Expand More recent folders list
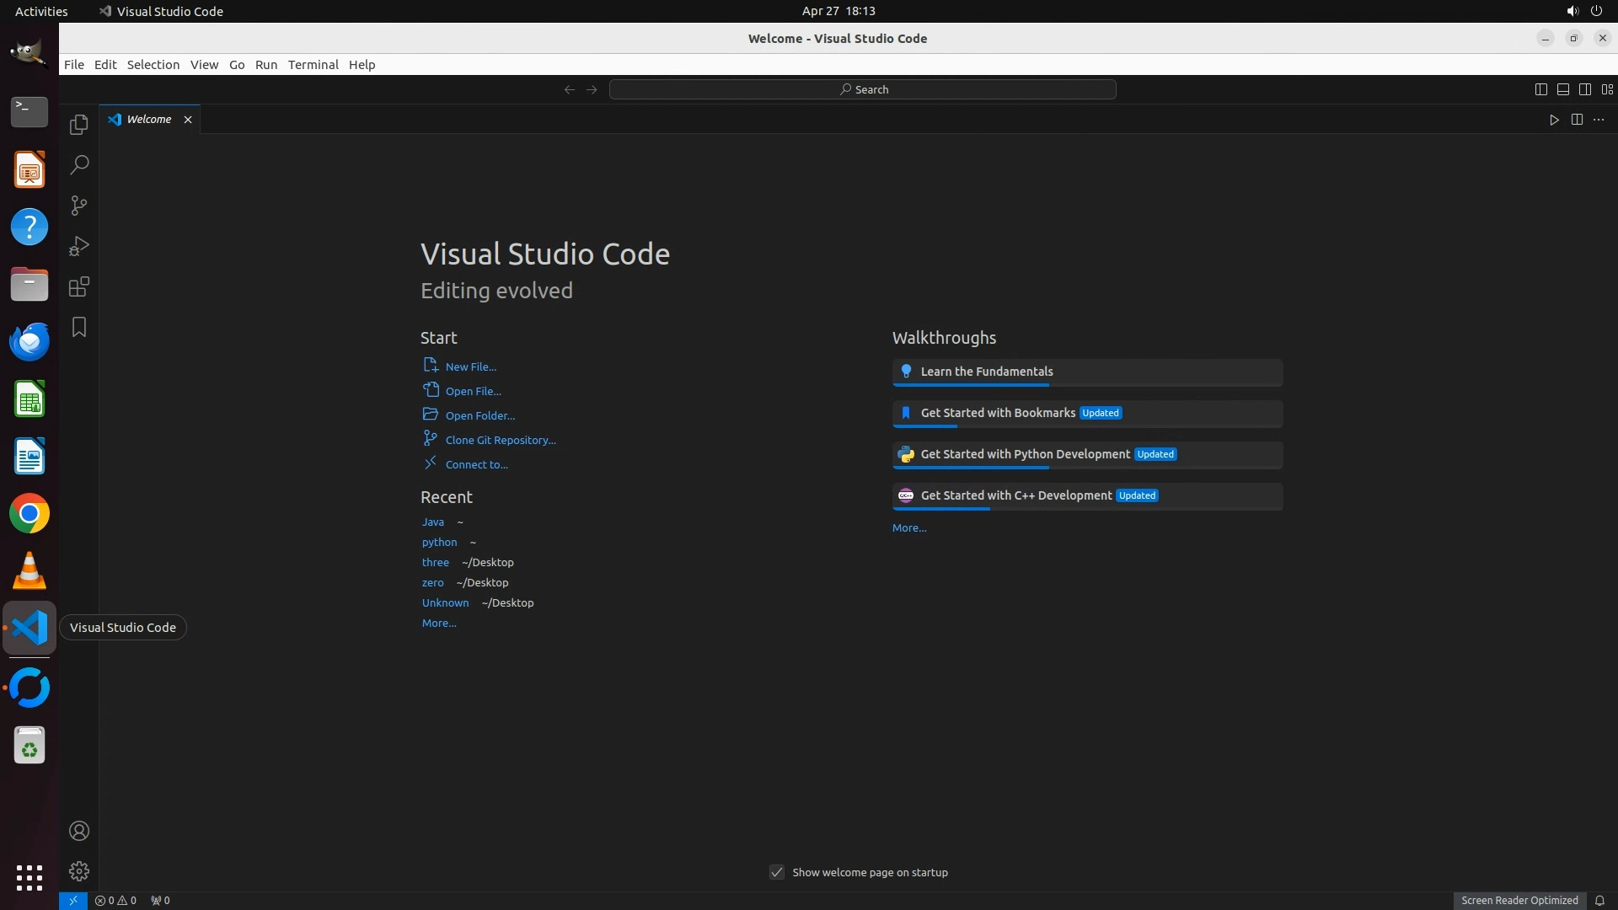The width and height of the screenshot is (1618, 910). pyautogui.click(x=438, y=624)
